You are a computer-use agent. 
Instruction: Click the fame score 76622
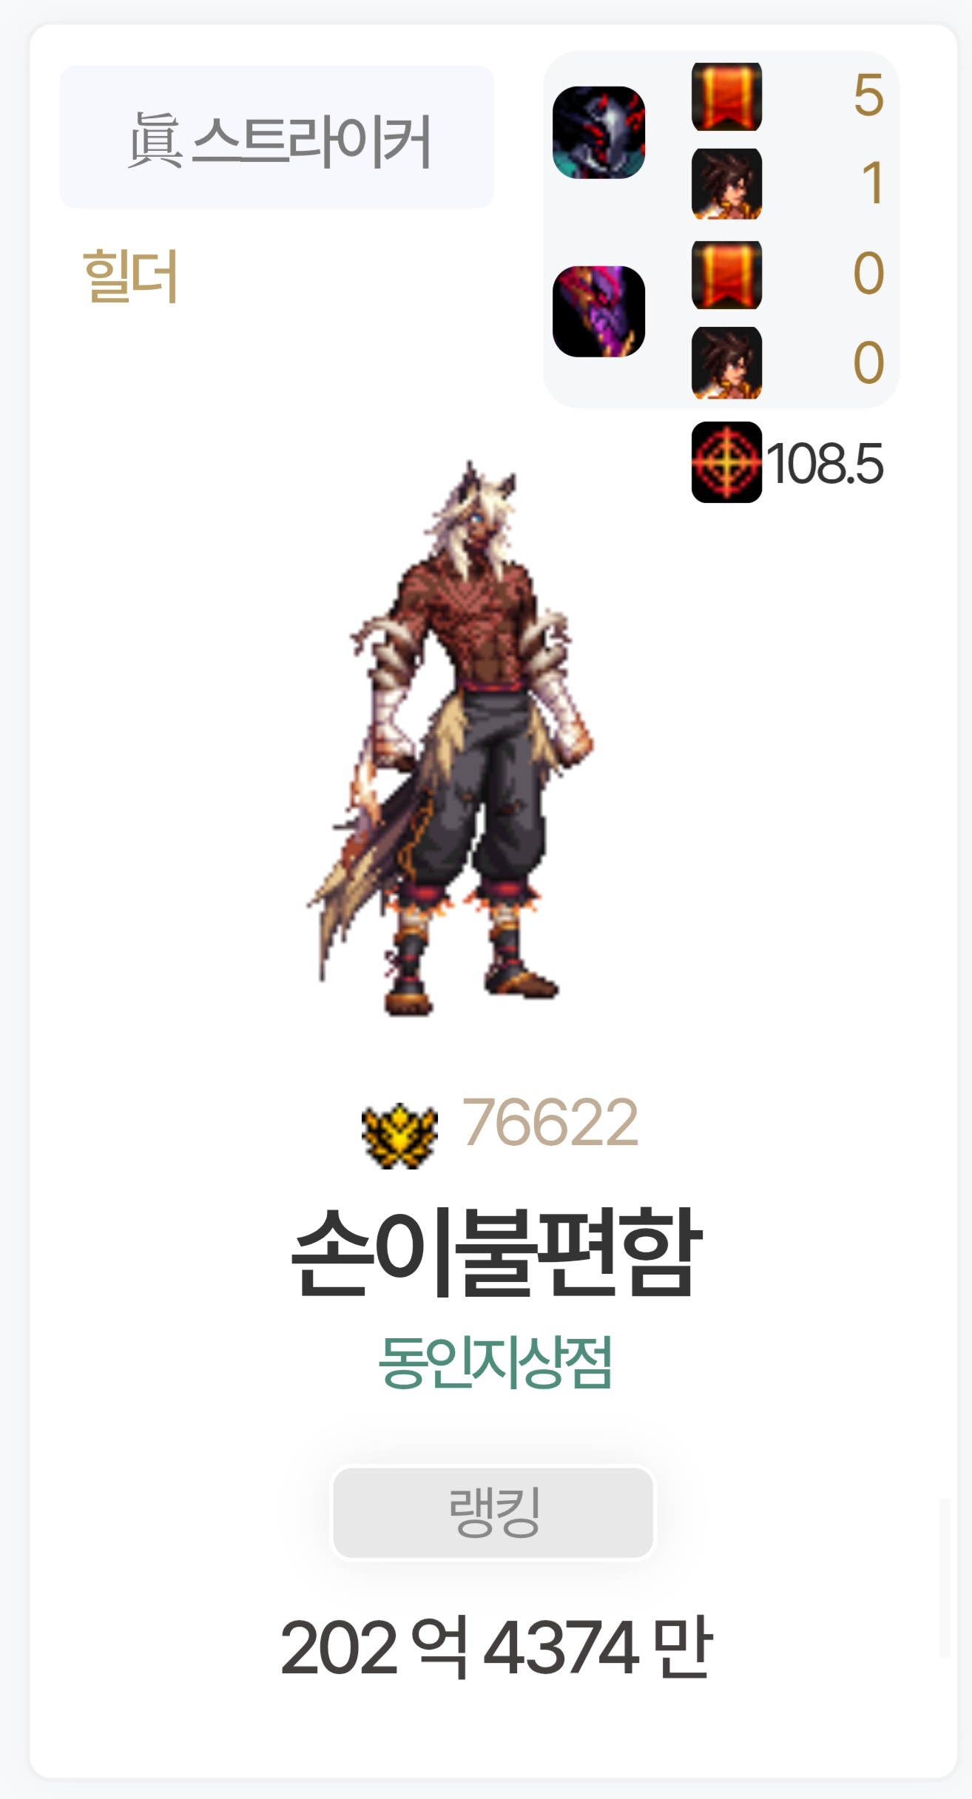[x=550, y=1123]
